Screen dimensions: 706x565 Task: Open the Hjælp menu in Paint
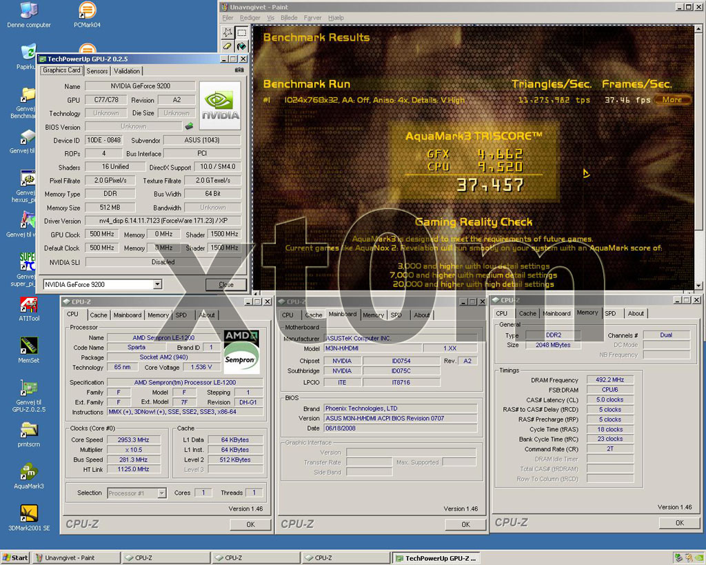point(336,17)
